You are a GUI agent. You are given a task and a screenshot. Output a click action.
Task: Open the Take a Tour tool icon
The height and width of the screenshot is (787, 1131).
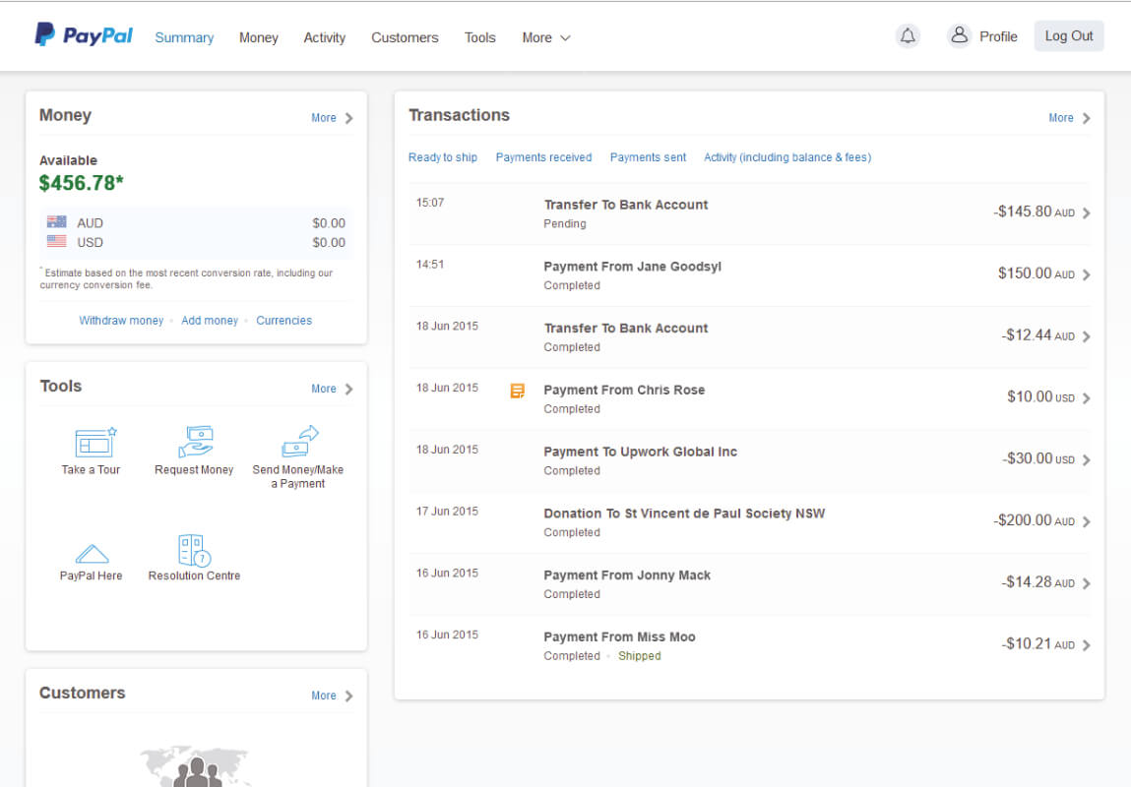94,443
